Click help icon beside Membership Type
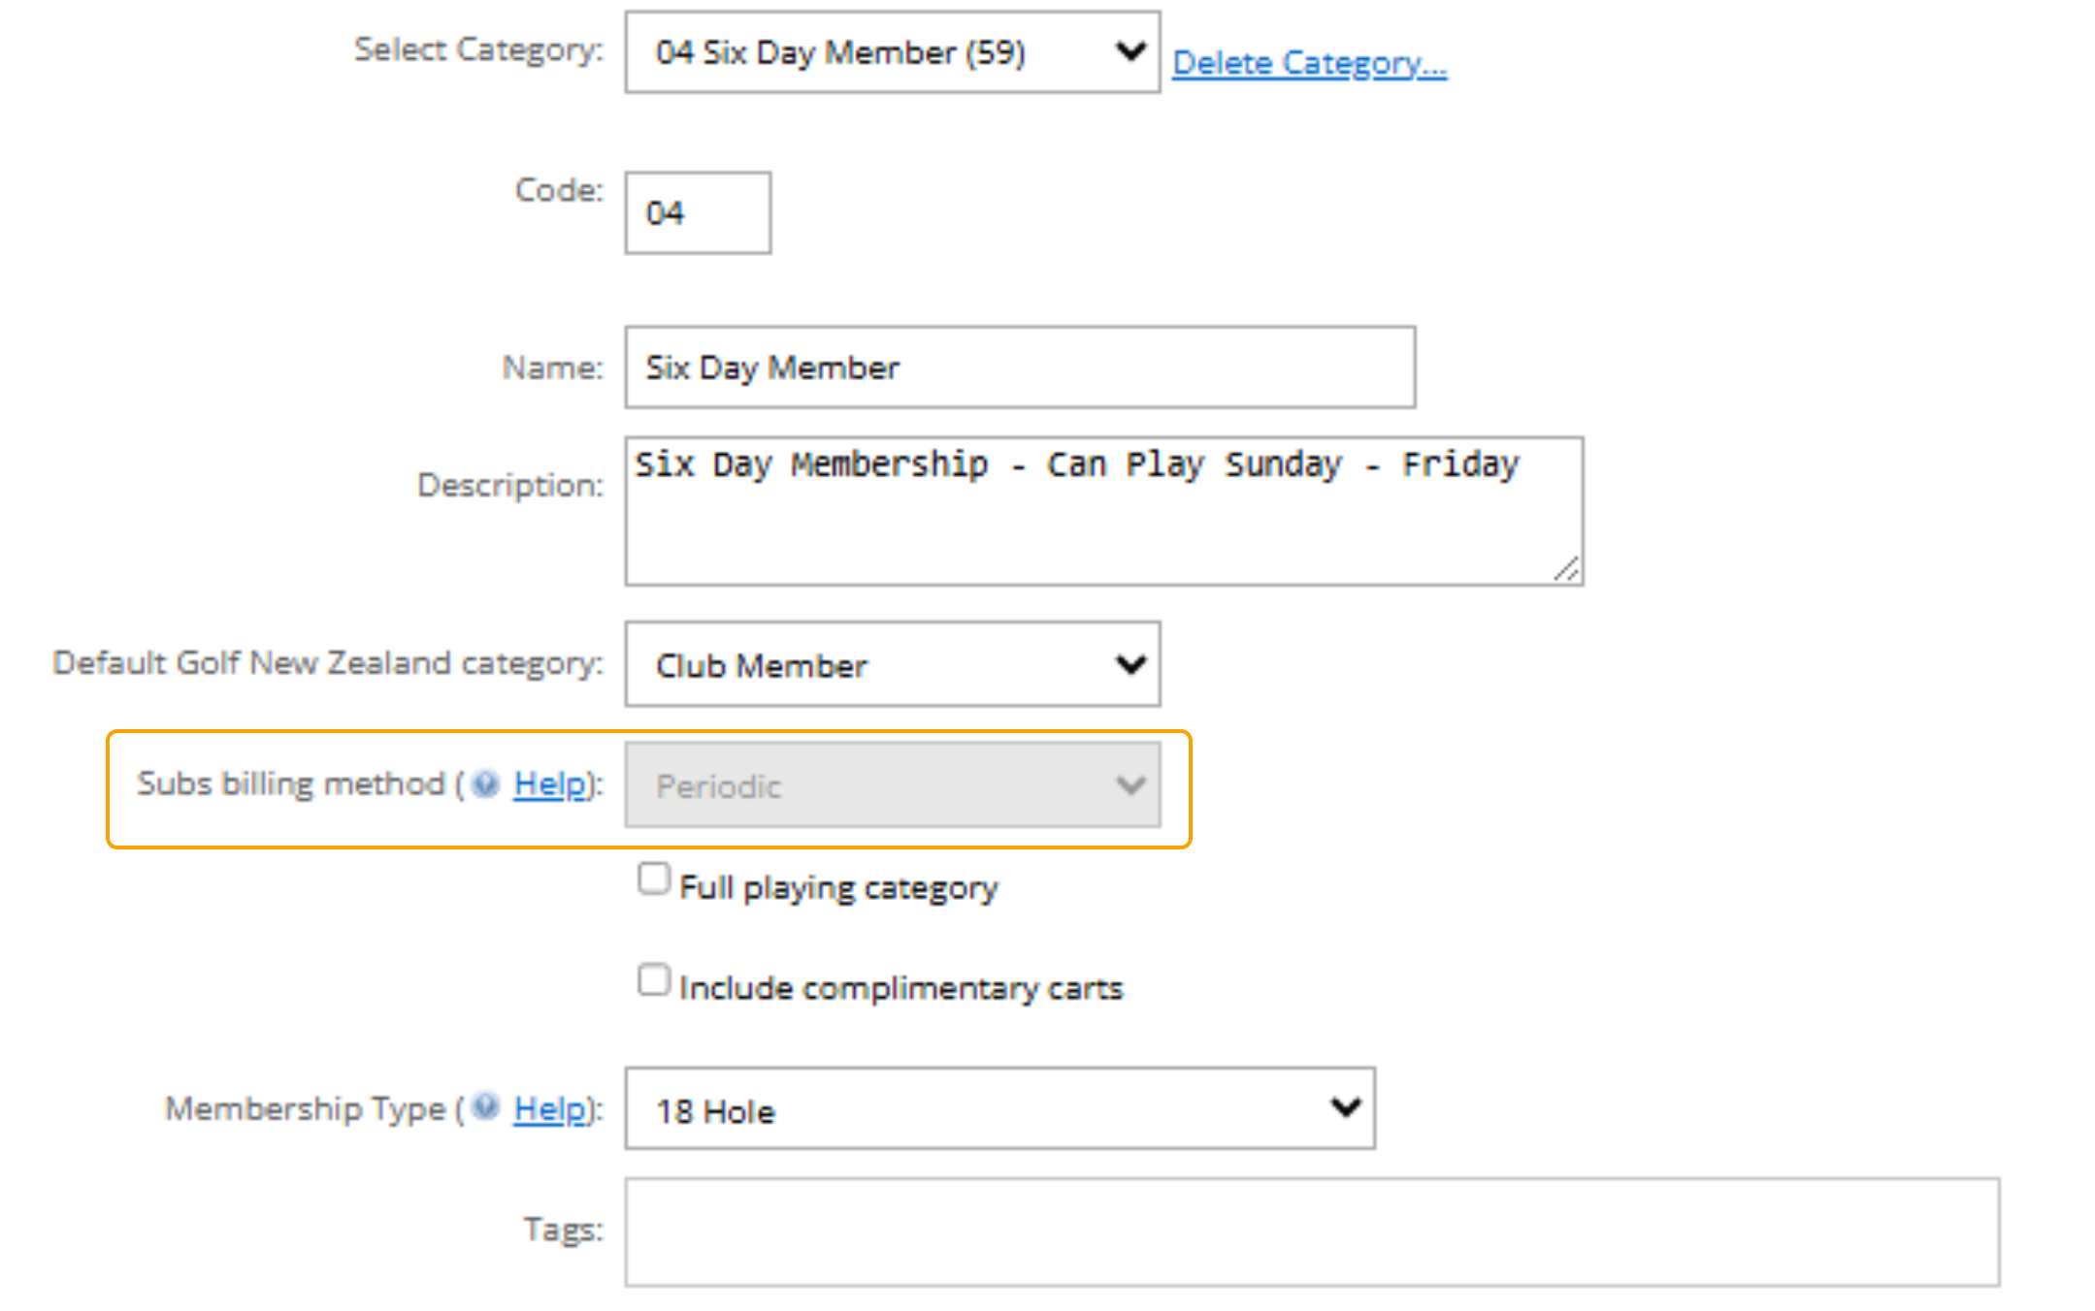This screenshot has height=1311, width=2095. click(485, 1106)
